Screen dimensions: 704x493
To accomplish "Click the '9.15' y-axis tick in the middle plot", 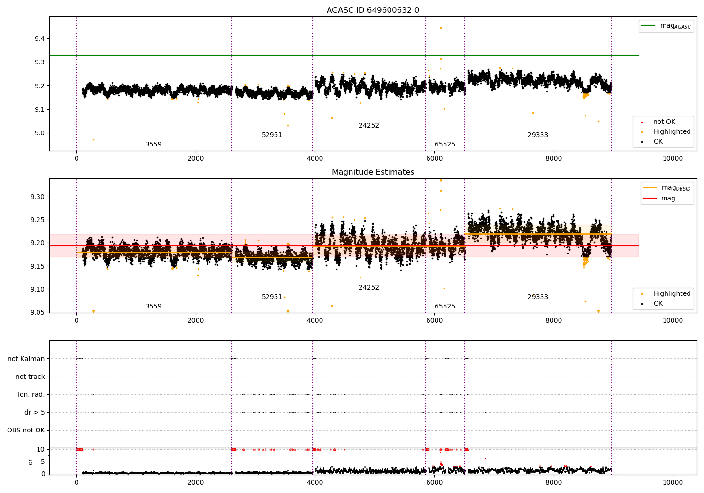I will (38, 266).
